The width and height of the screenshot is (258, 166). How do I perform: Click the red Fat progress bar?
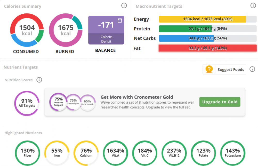pyautogui.click(x=208, y=48)
